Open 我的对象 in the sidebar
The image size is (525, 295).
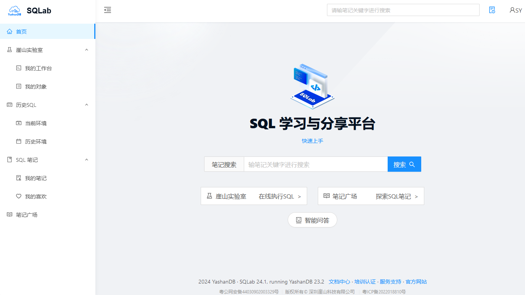[47, 87]
